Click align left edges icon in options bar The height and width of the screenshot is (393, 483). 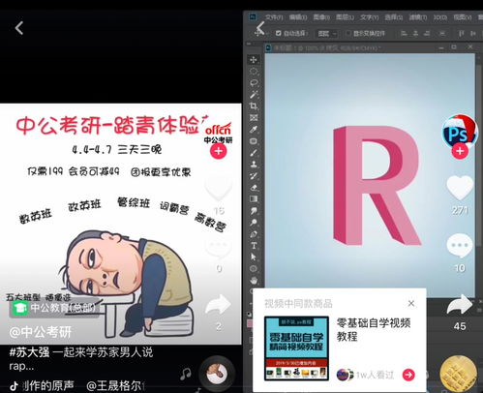click(x=404, y=33)
